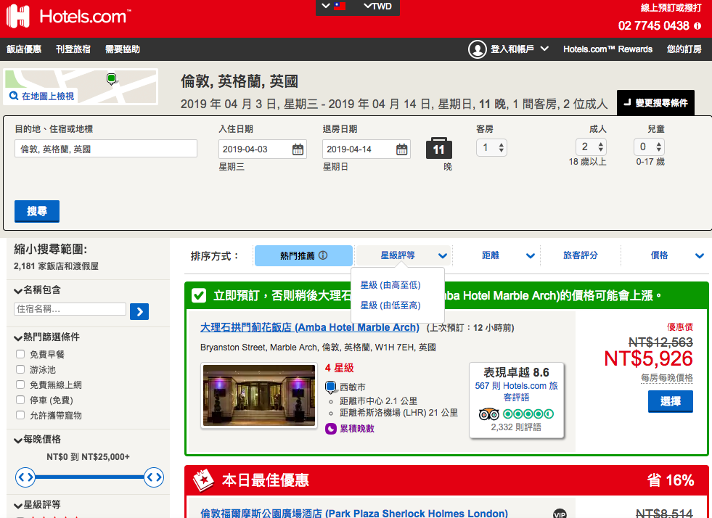712x518 pixels.
Task: Click the user account avatar icon
Action: tap(478, 49)
